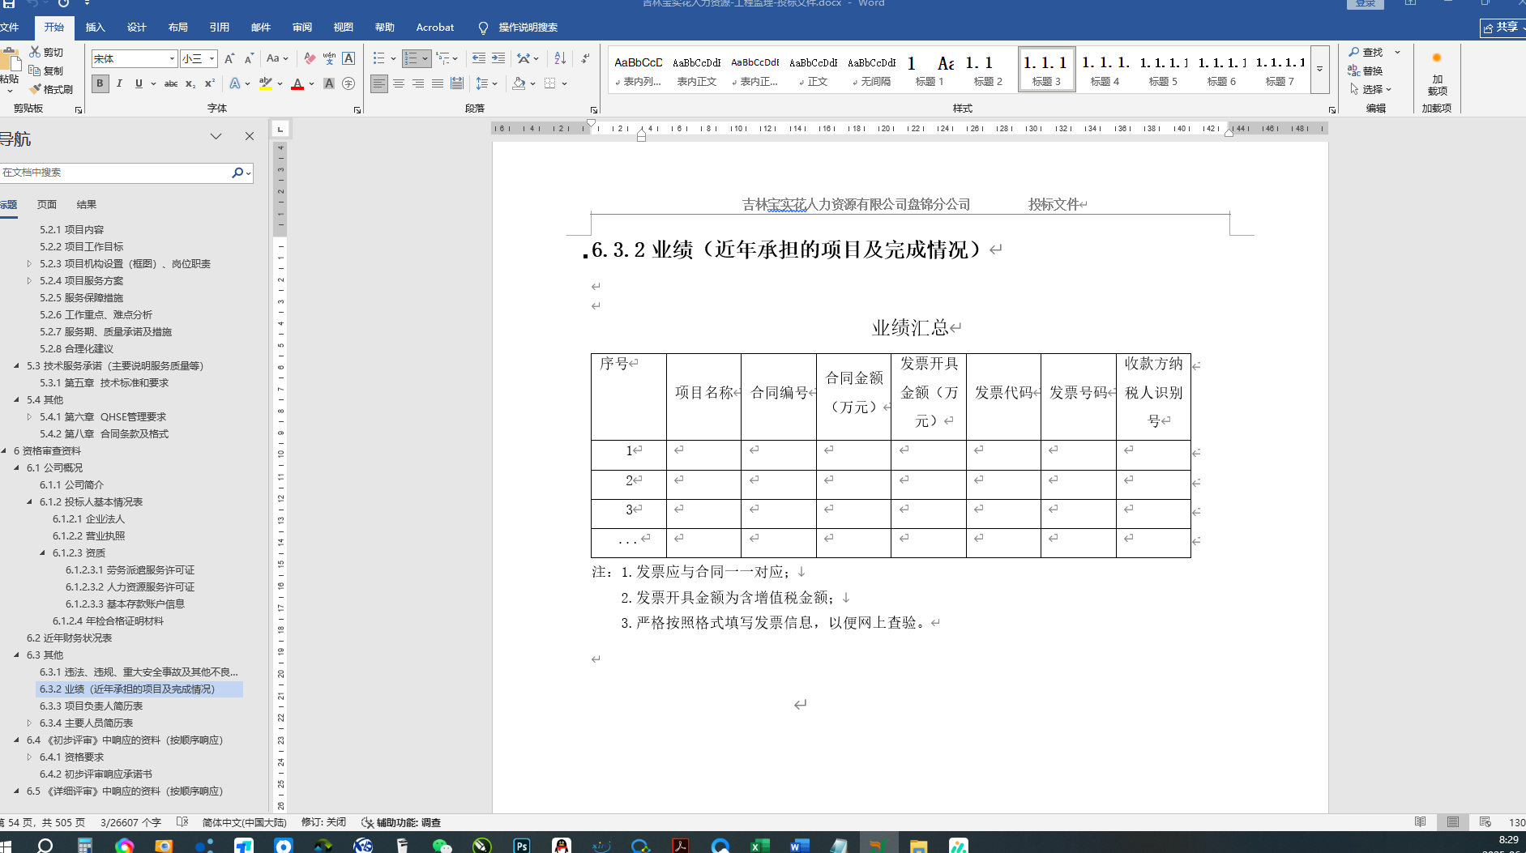Open Photoshop from the taskbar
Screen dimensions: 1526x853
click(x=522, y=846)
